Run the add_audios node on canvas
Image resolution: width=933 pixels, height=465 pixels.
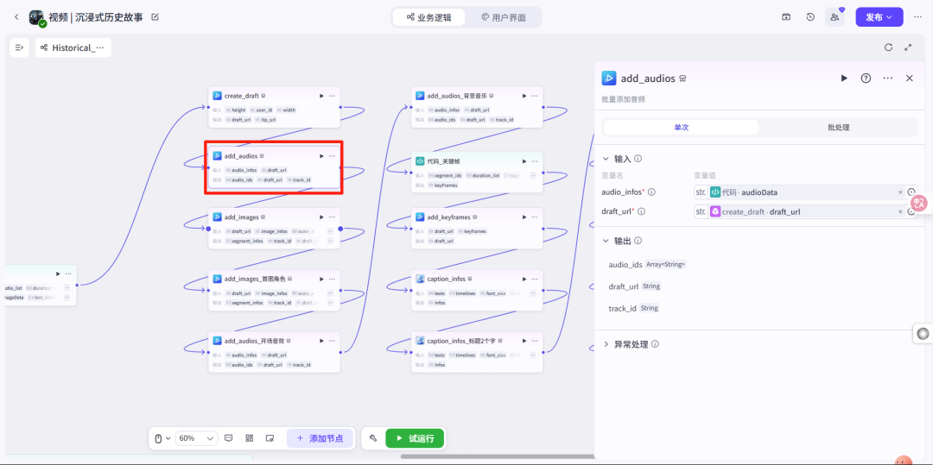321,156
